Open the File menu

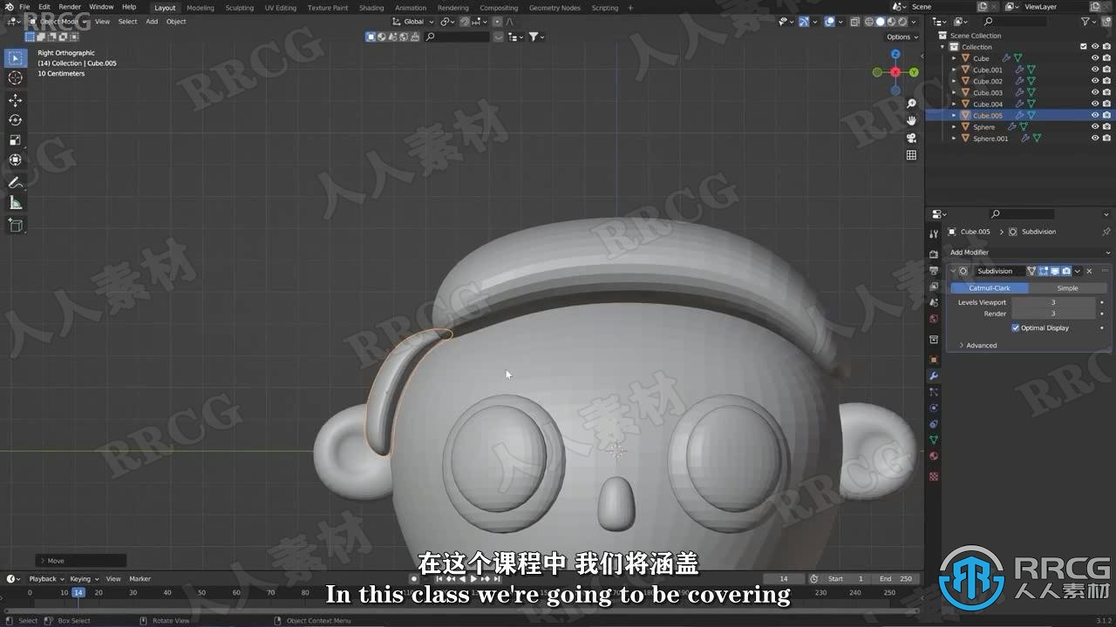click(x=24, y=7)
